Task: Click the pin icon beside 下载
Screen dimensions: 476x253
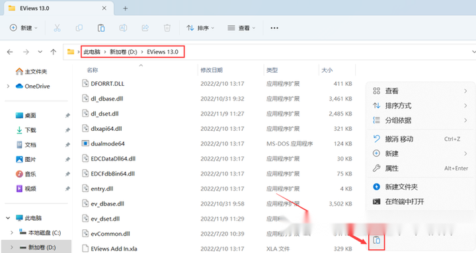Action: point(67,130)
